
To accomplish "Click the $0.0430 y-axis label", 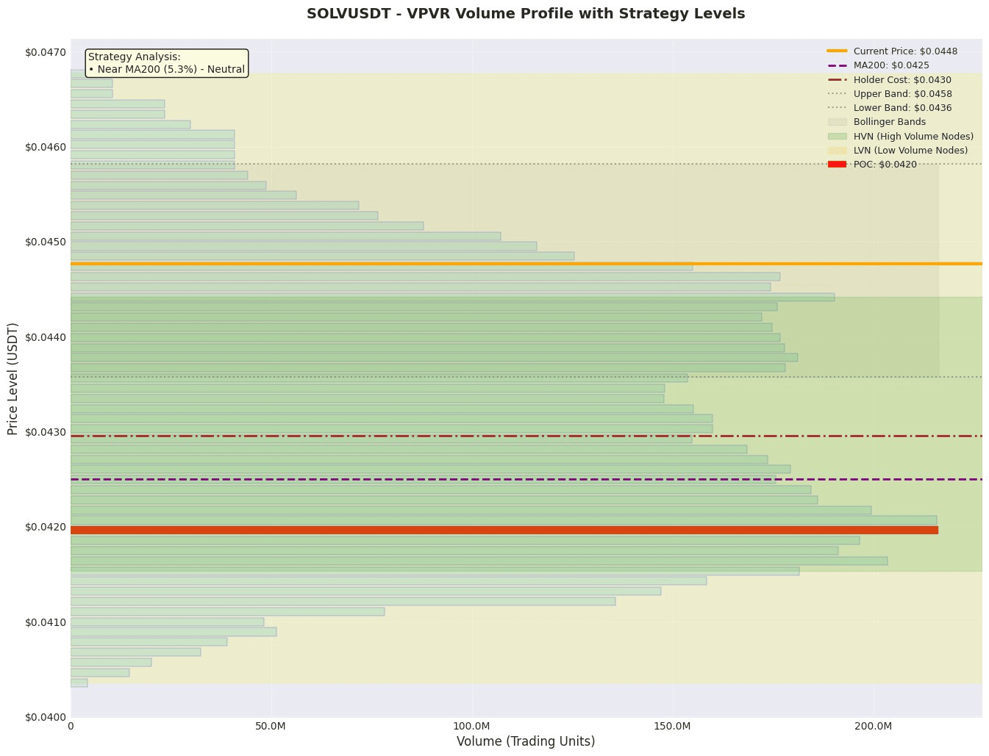I will (x=46, y=432).
